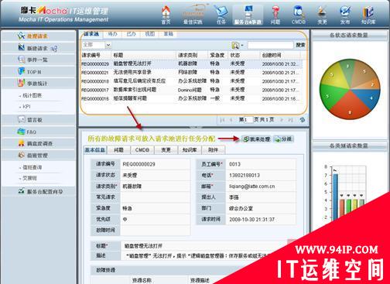The image size is (390, 284).
Task: Switch to the CMDB tab in request details
Action: point(142,150)
